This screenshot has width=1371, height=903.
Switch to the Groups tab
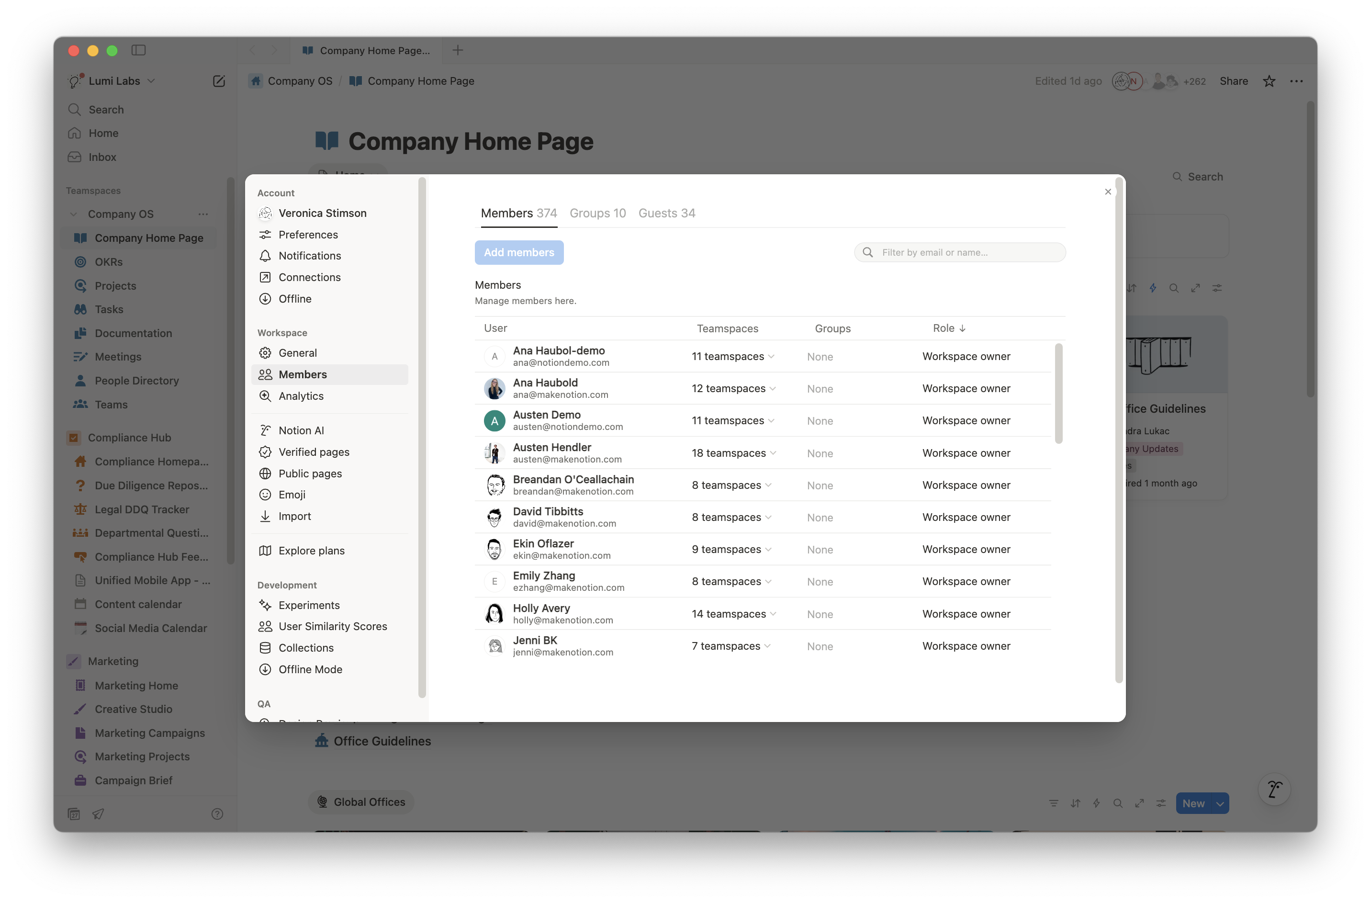point(597,213)
